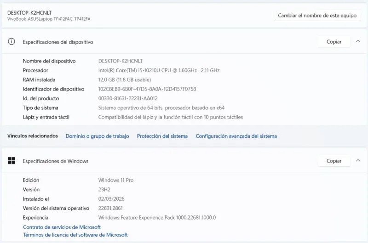Collapse the Especificaciones del dispositivo section chevron
The width and height of the screenshot is (368, 243).
coord(358,41)
